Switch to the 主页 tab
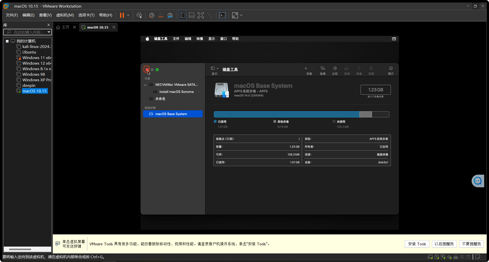Screen dimensions: 489x262 pos(65,27)
